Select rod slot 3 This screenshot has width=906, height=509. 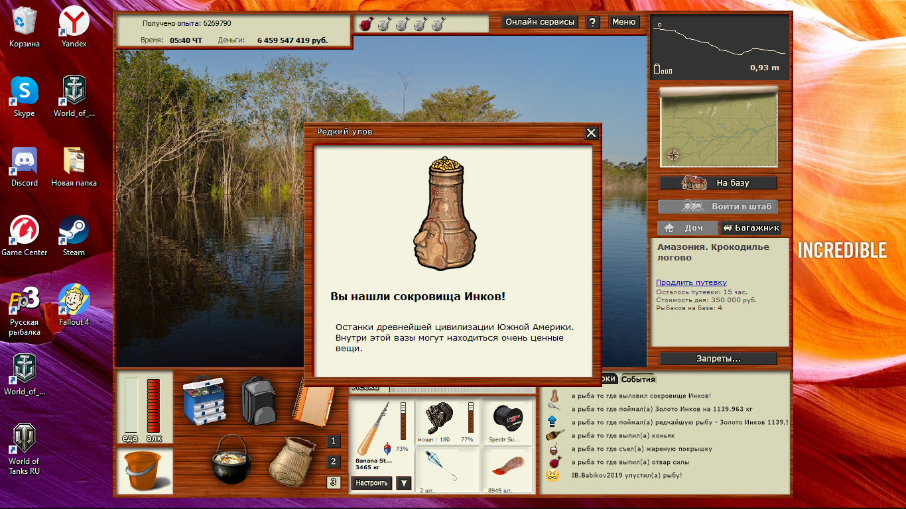click(x=334, y=482)
